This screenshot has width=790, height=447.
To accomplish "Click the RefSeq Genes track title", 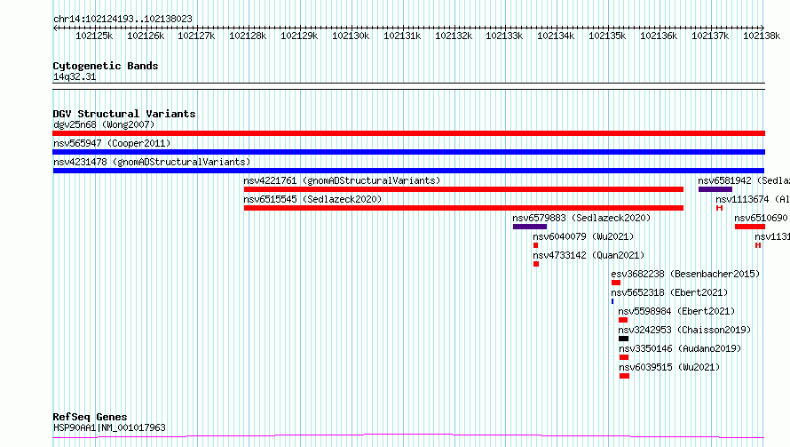I will click(90, 418).
